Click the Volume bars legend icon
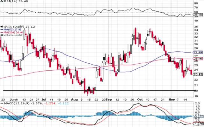 (2, 35)
